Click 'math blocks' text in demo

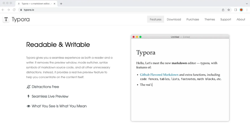tap(206, 79)
